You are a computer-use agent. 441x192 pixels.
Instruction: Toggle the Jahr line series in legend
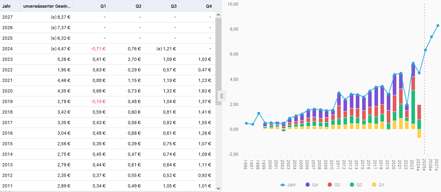tap(288, 185)
